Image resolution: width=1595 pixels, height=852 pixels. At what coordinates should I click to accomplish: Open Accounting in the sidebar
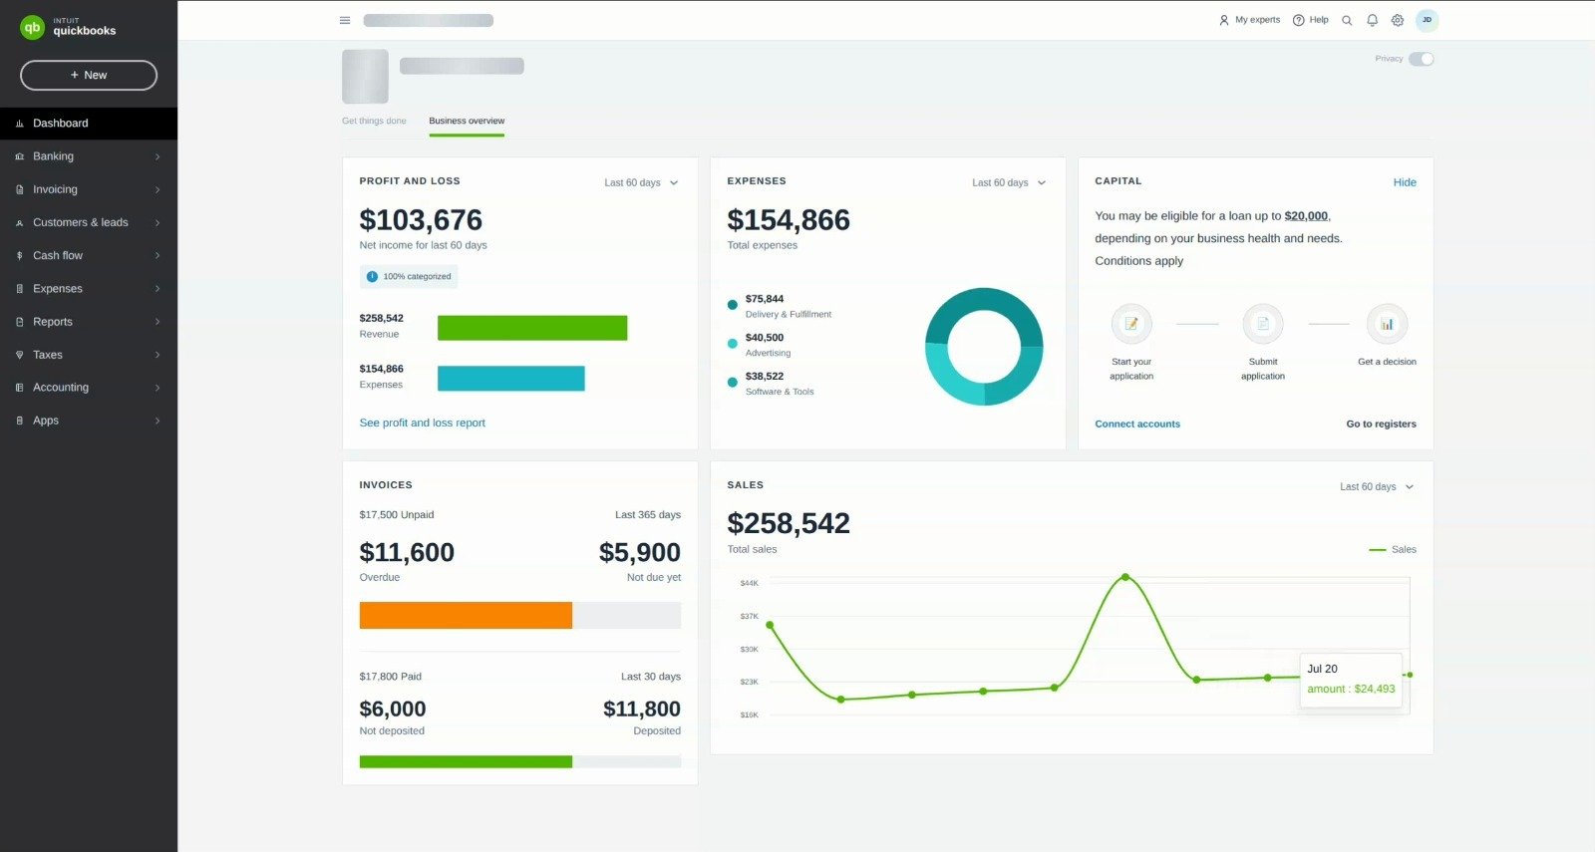point(89,388)
